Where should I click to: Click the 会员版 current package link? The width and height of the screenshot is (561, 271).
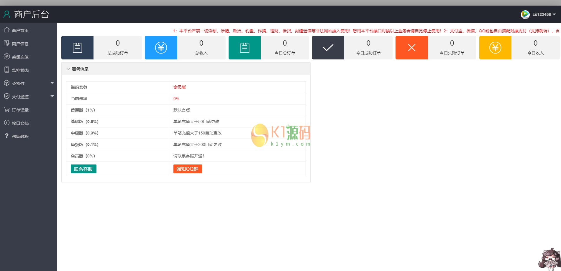click(x=179, y=87)
